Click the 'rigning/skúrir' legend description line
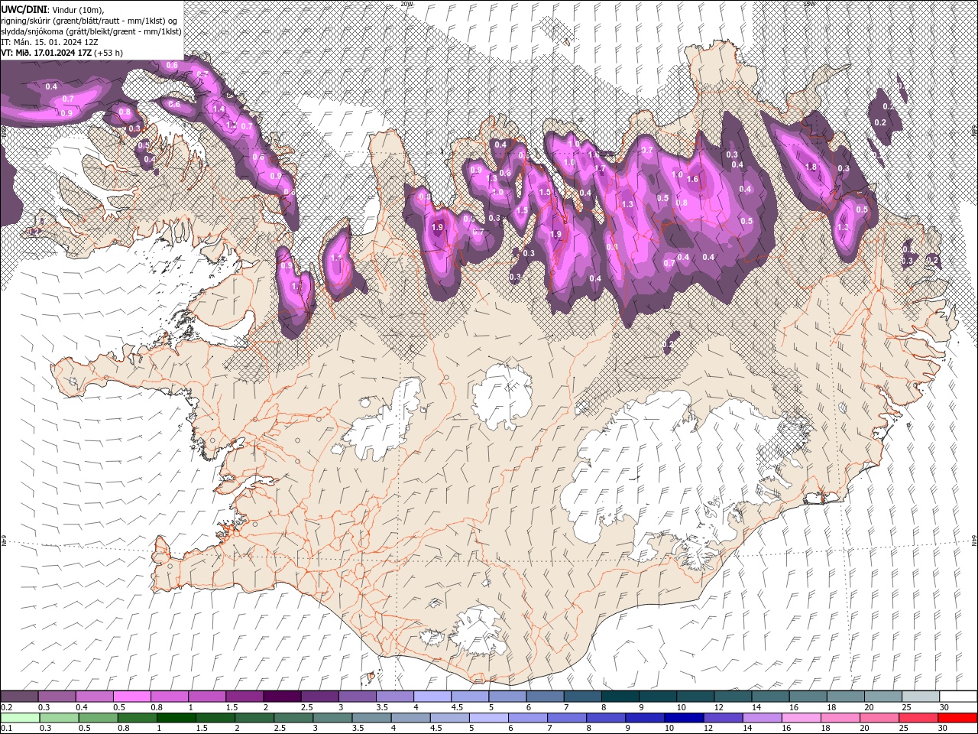 click(x=90, y=20)
